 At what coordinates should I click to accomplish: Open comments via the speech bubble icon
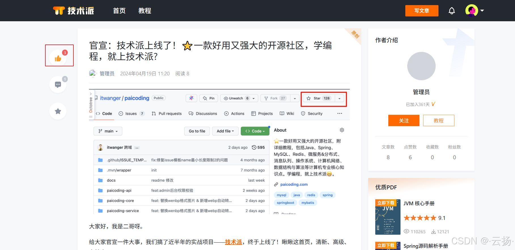(58, 84)
